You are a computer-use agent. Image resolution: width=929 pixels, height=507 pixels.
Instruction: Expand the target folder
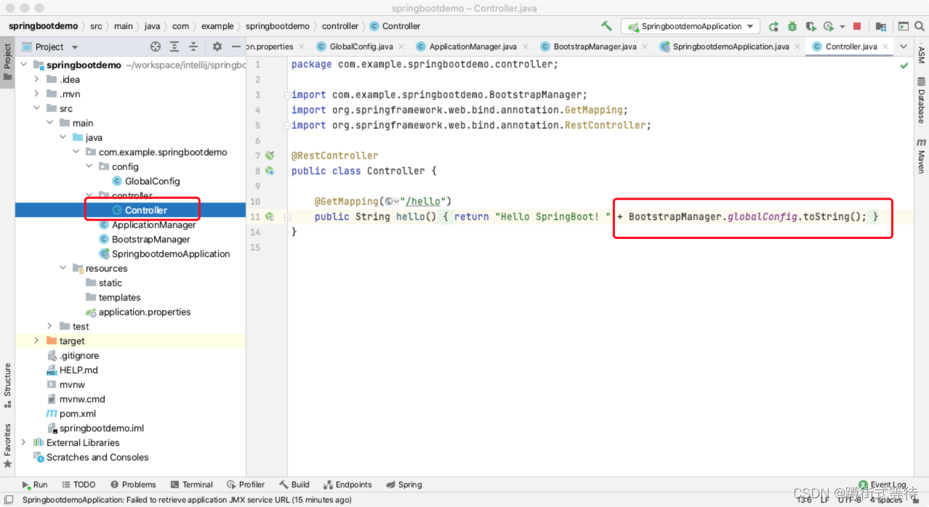tap(37, 341)
